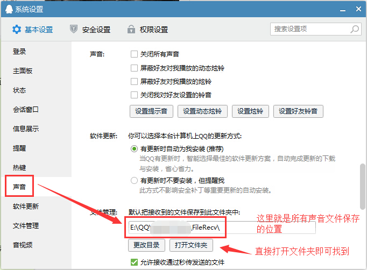Check 关闭我对好友设置的铃音
This screenshot has height=270, width=367.
click(x=134, y=95)
